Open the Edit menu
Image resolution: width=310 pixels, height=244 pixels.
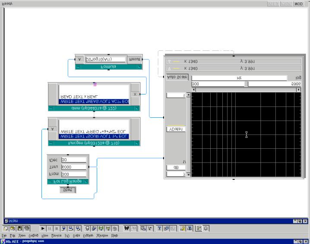pyautogui.click(x=13, y=235)
